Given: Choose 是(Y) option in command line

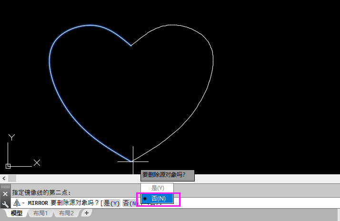Looking at the screenshot, I should (112, 203).
